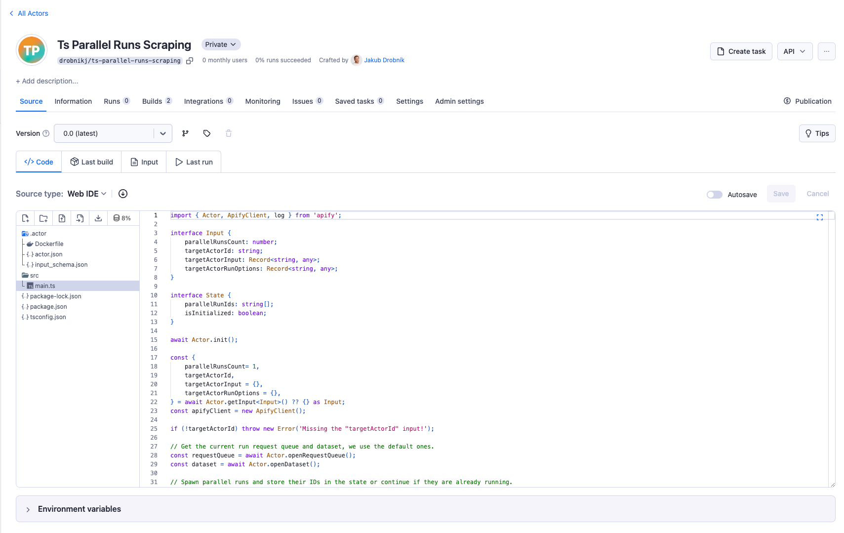Open the Last run tab

pyautogui.click(x=194, y=162)
